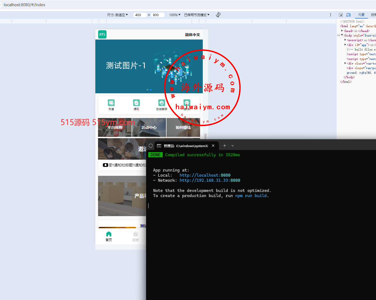The height and width of the screenshot is (300, 376).
Task: Open the 100% zoom dropdown
Action: (x=175, y=15)
